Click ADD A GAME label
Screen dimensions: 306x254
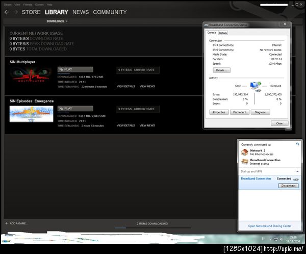pos(19,223)
